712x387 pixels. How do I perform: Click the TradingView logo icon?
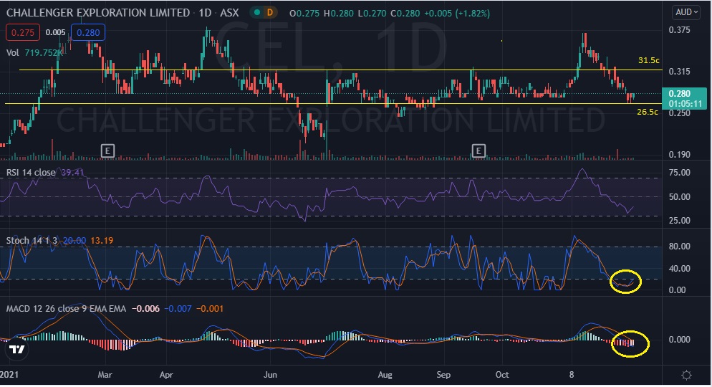coord(17,349)
